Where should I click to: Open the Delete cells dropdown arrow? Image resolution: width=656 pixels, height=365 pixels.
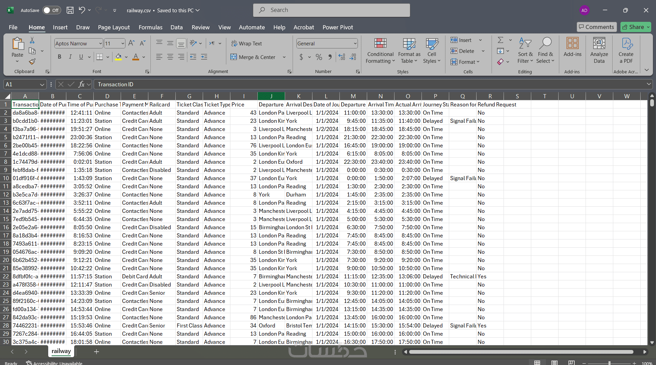coord(483,51)
